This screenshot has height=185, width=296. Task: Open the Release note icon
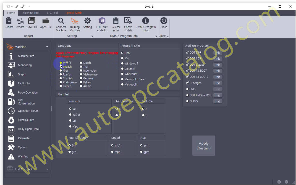pos(116,21)
